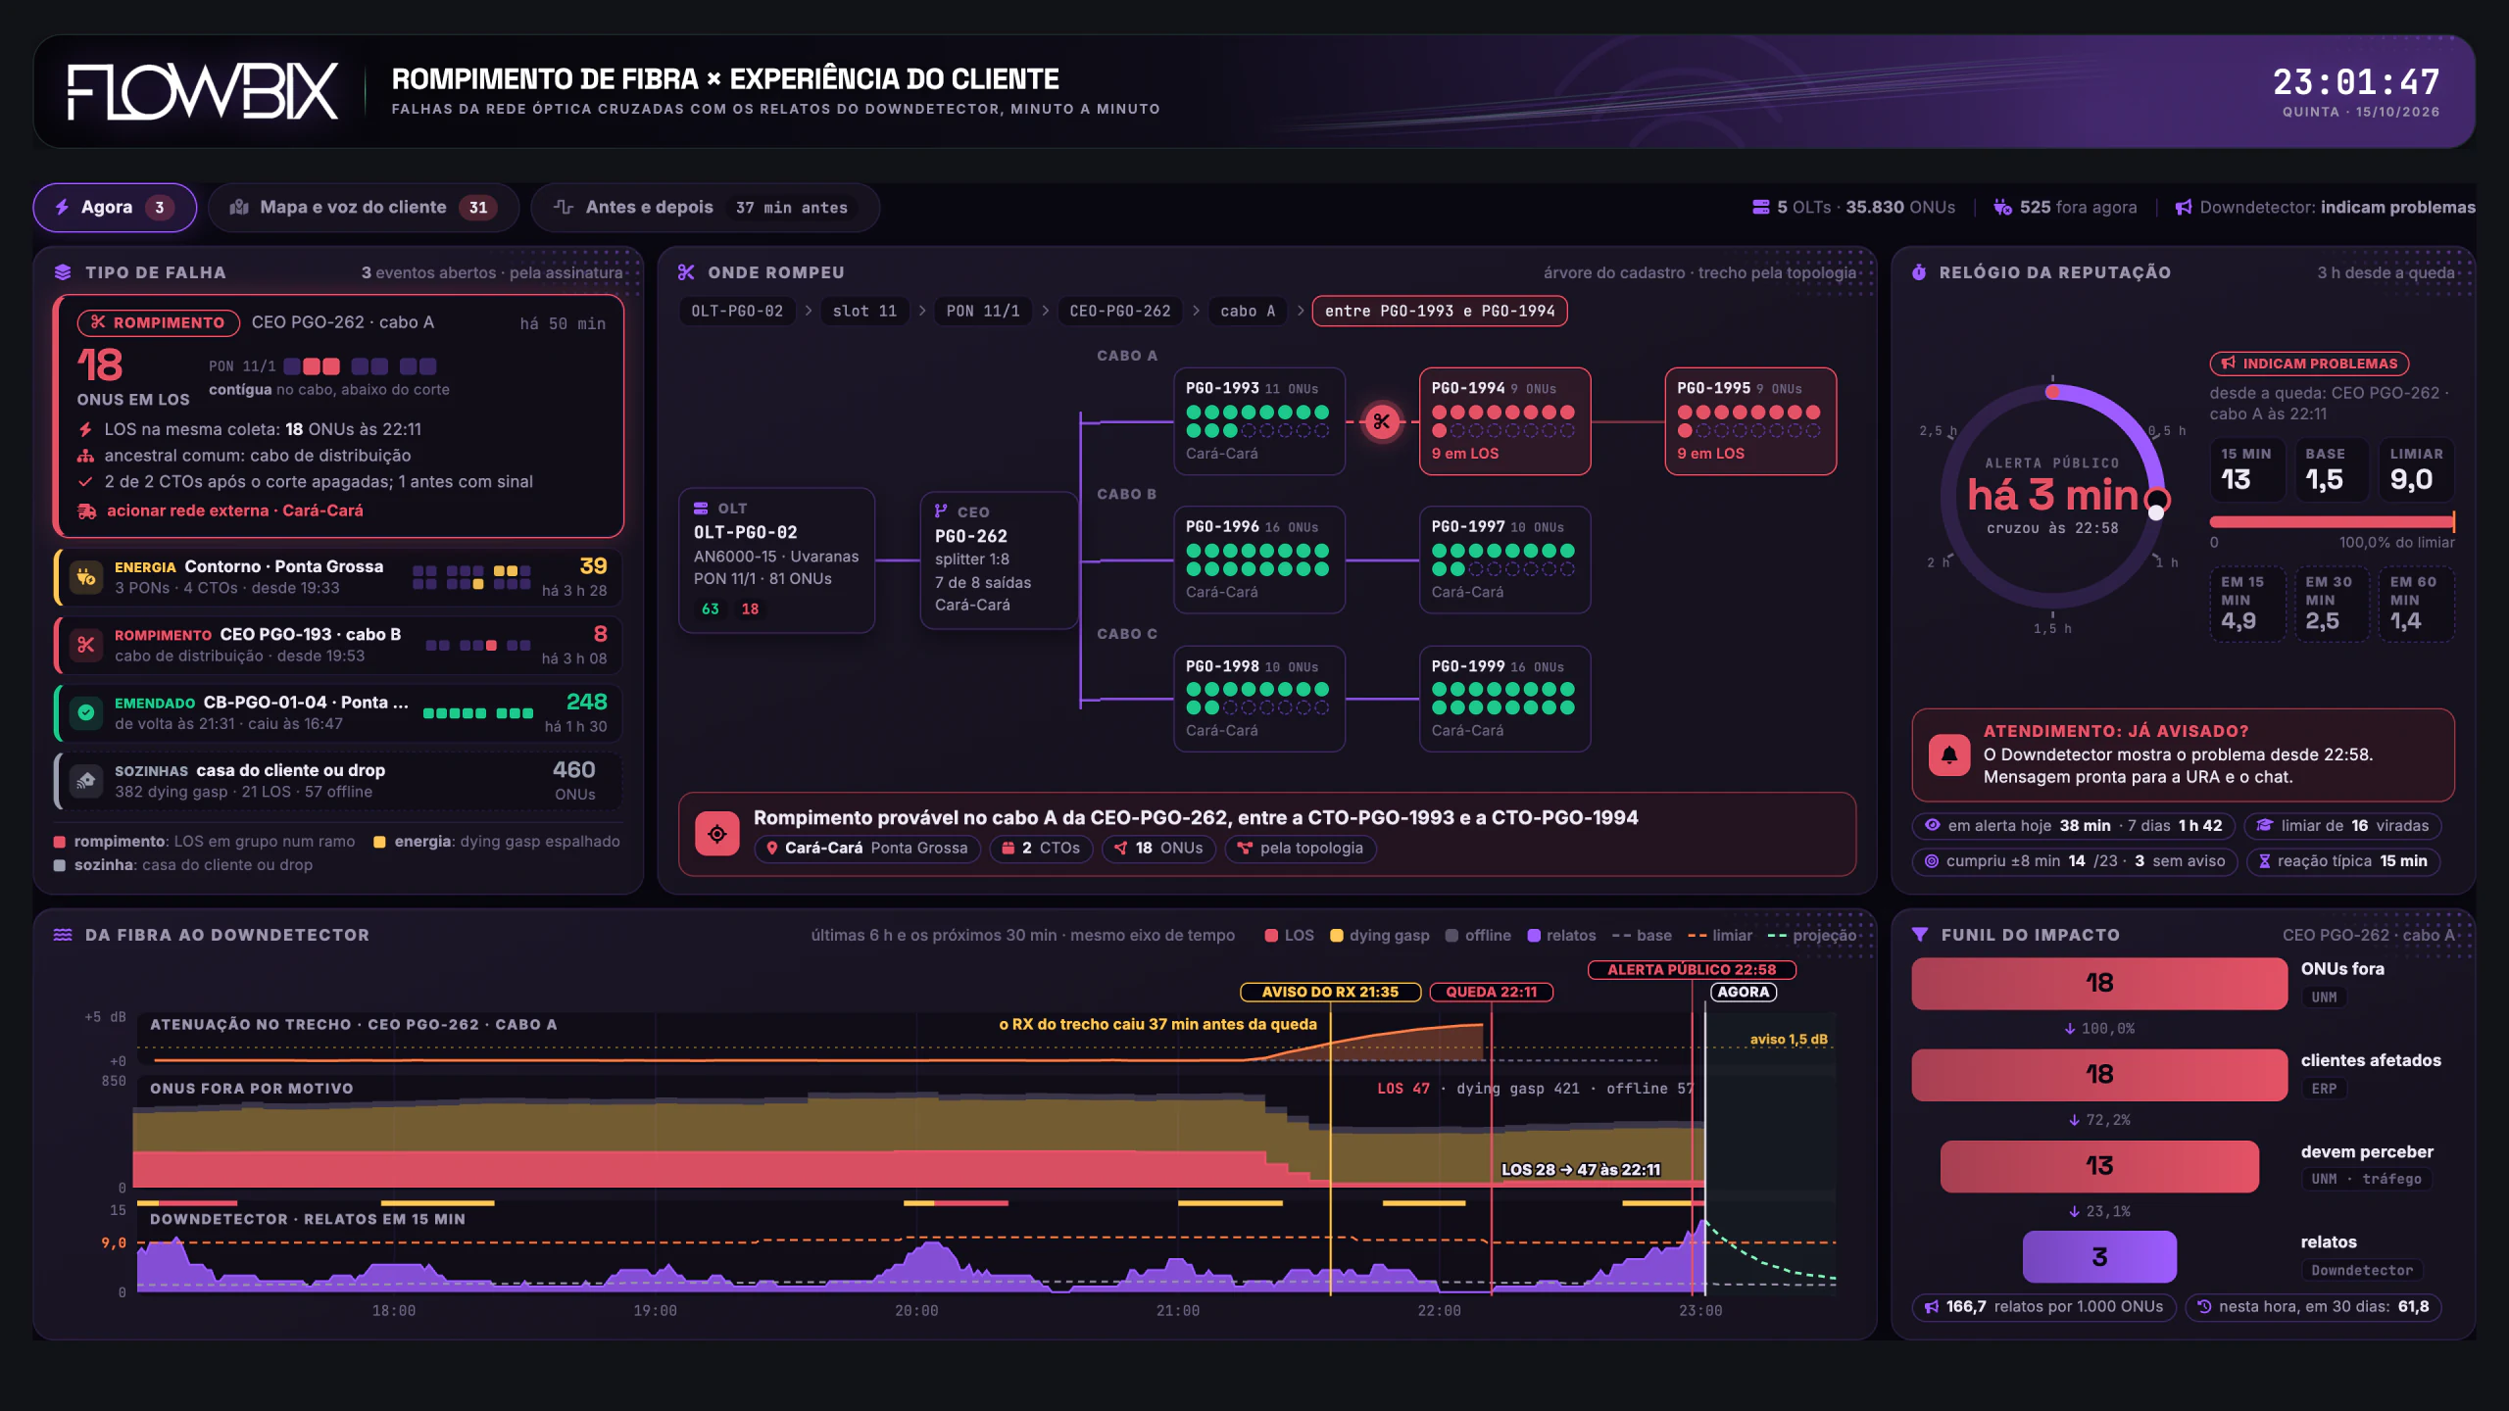
Task: Open the PGO-1994 node with 9 em LOS
Action: point(1504,421)
